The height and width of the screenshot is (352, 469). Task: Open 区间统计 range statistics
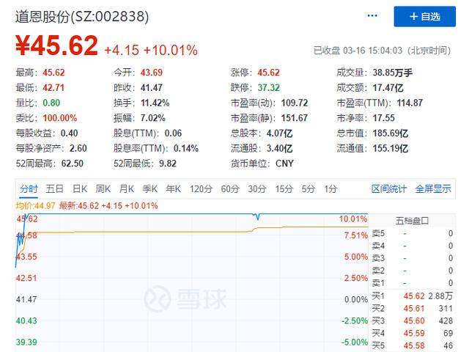389,188
